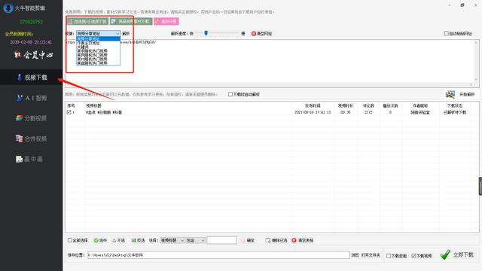This screenshot has height=271, width=482.
Task: Click 打开文件夹 to open the folder
Action: [371, 255]
